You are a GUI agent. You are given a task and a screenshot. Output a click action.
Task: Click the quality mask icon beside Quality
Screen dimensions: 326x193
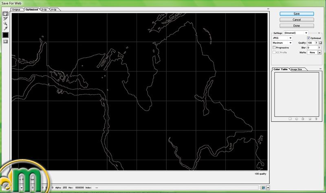[x=320, y=43]
